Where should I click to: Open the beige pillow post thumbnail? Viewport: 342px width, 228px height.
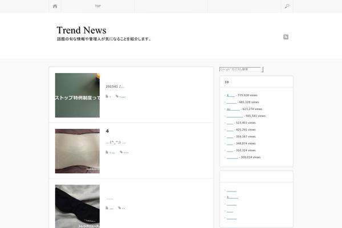coord(78,151)
